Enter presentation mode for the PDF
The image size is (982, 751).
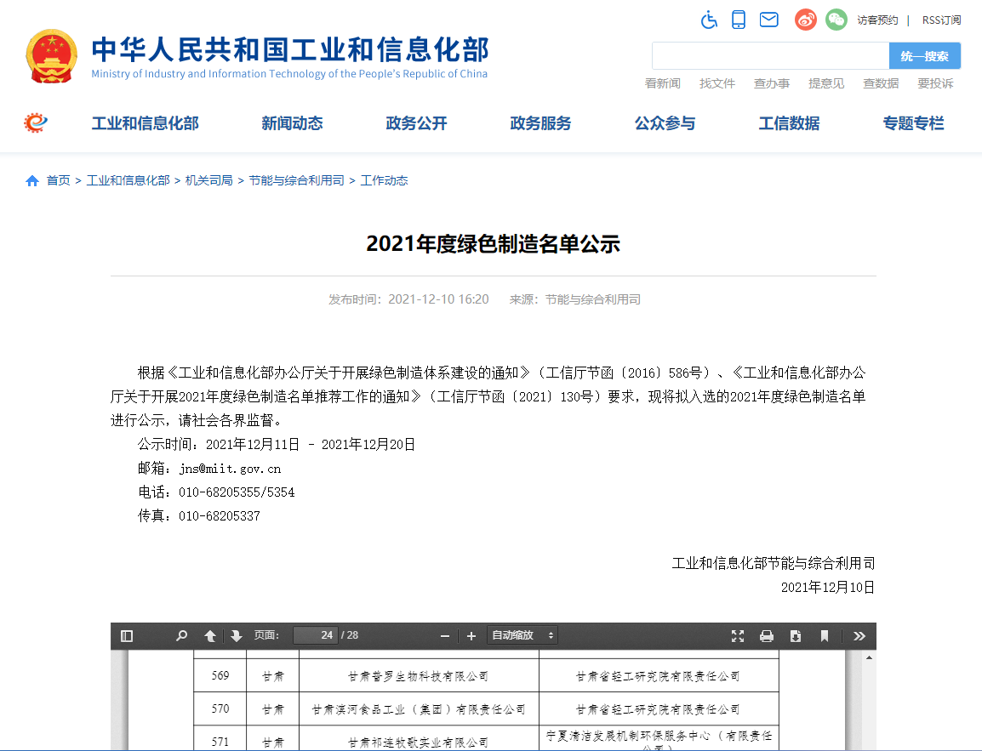[738, 635]
